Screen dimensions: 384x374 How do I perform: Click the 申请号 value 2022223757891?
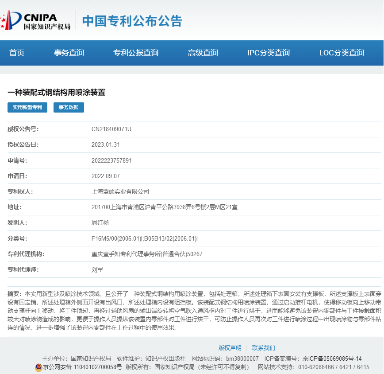111,160
